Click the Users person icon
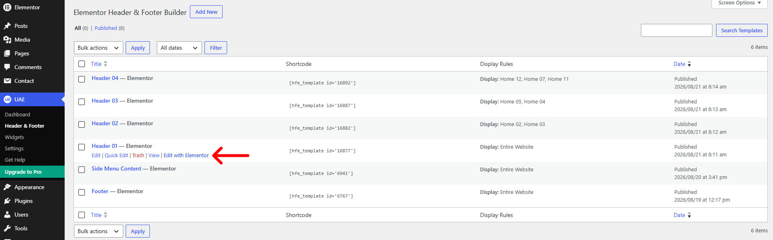This screenshot has width=773, height=240. pos(7,215)
